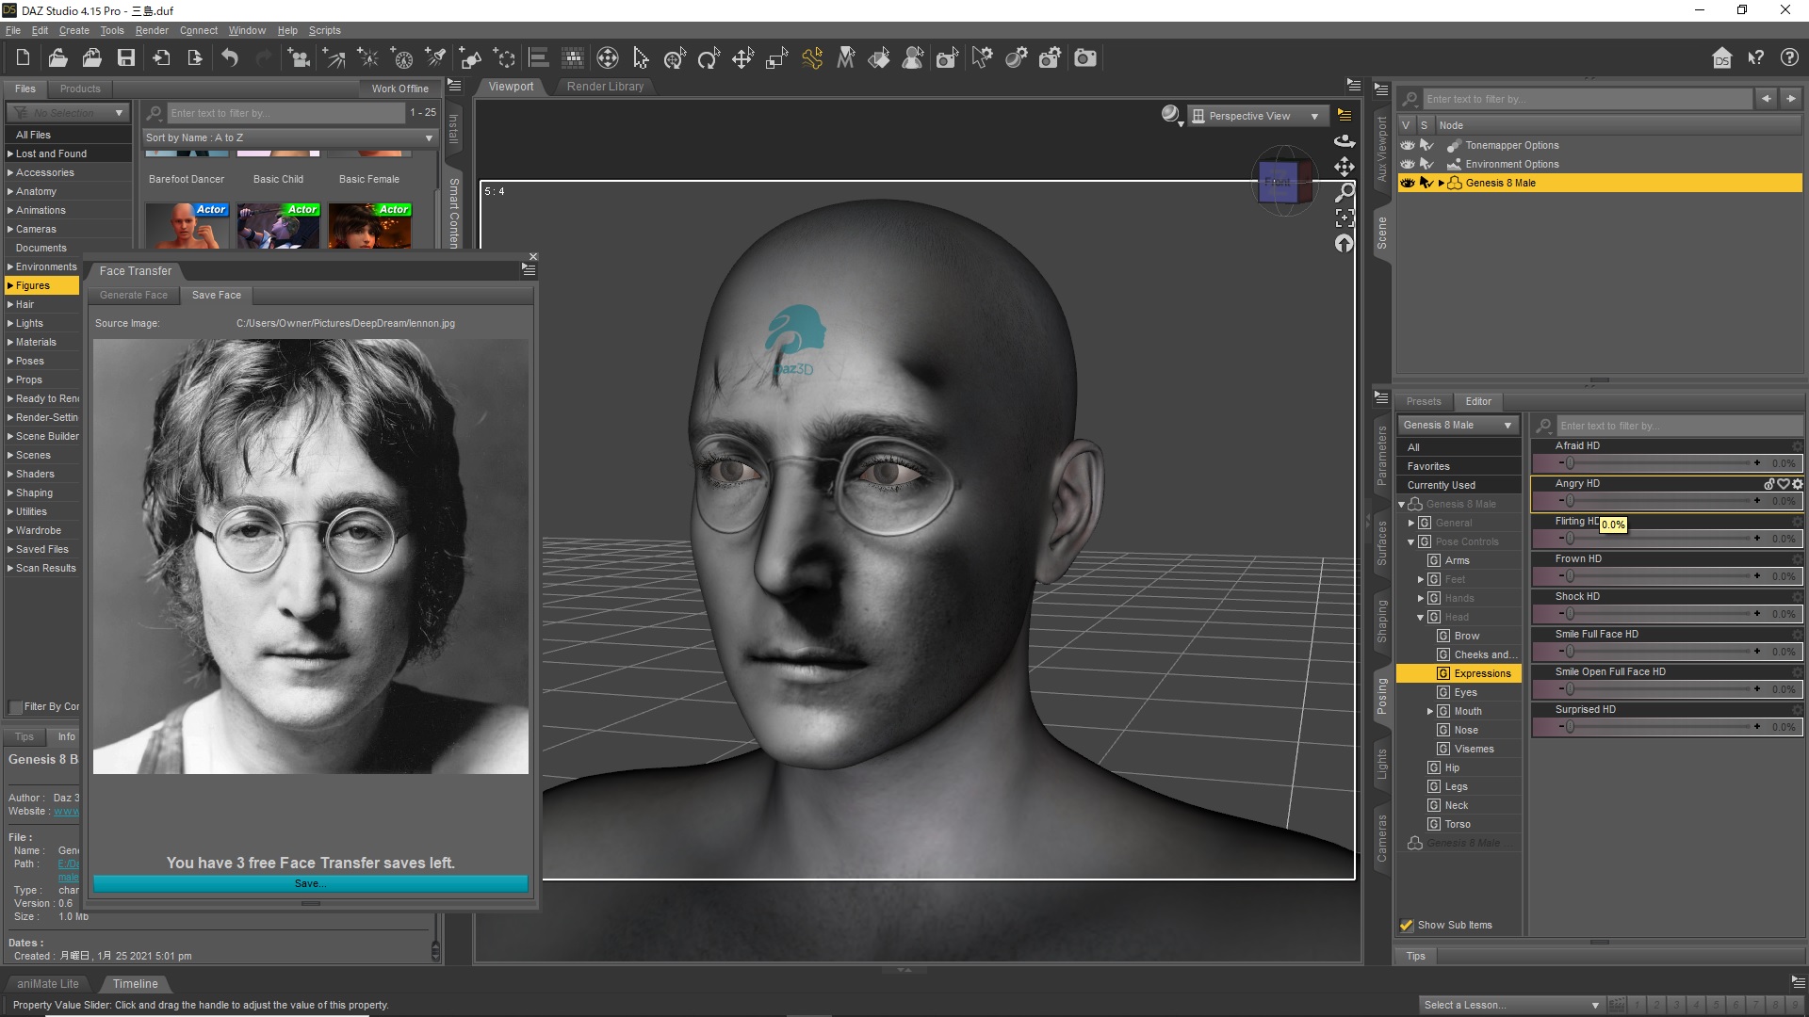Open the Render settings camera icon
Viewport: 1809px width, 1017px height.
click(x=1050, y=57)
